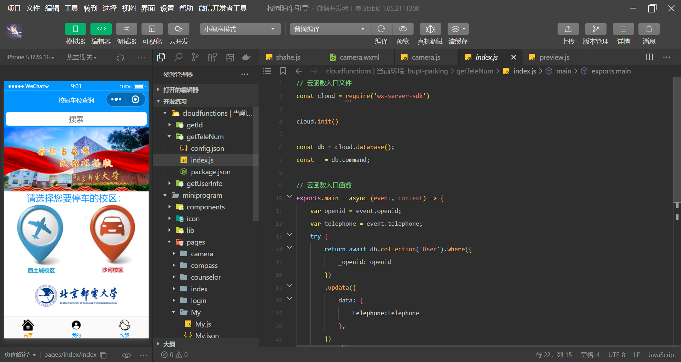Switch to the camera.js tab

(x=426, y=57)
